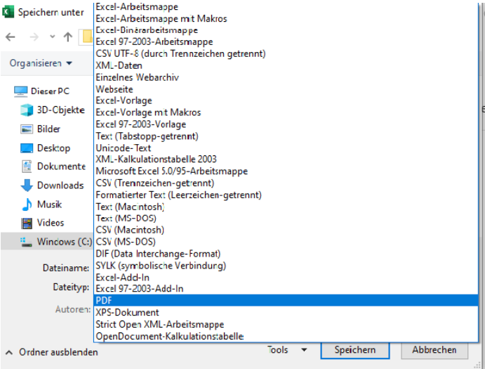The image size is (485, 369).
Task: Click the Forward arrow navigation icon
Action: (x=34, y=37)
